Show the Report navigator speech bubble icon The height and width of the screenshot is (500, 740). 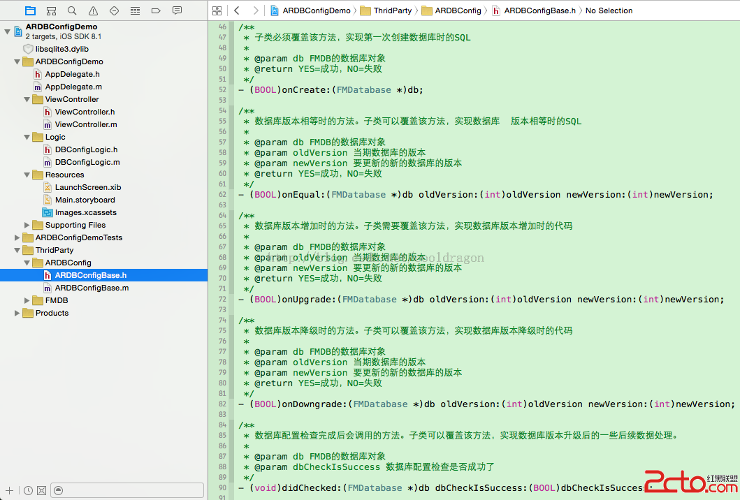tap(177, 10)
